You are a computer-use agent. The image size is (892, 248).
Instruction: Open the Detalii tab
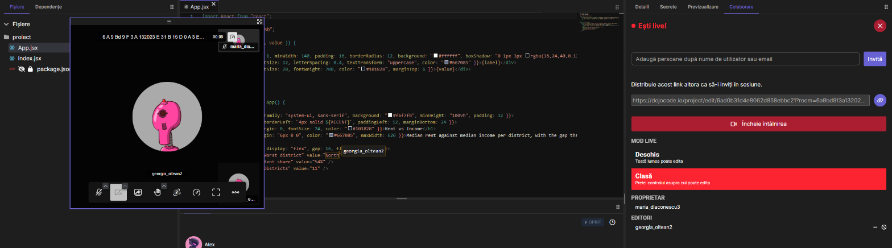[642, 6]
